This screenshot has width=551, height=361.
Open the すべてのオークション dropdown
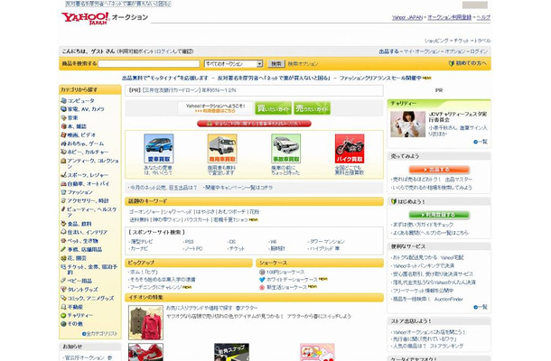coord(233,63)
